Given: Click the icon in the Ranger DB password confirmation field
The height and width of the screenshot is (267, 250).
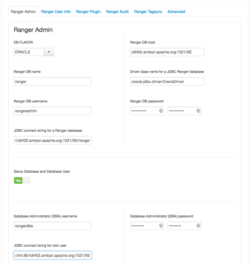Looking at the screenshot, I should tap(198, 111).
